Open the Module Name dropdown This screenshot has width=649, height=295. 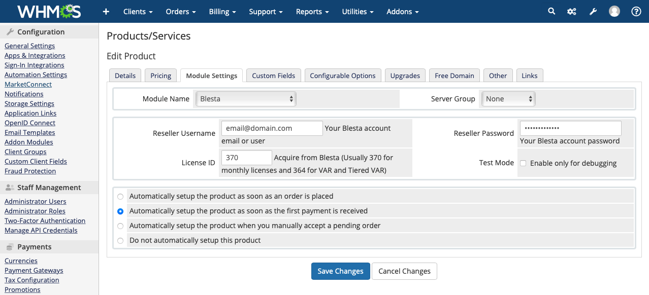tap(246, 99)
